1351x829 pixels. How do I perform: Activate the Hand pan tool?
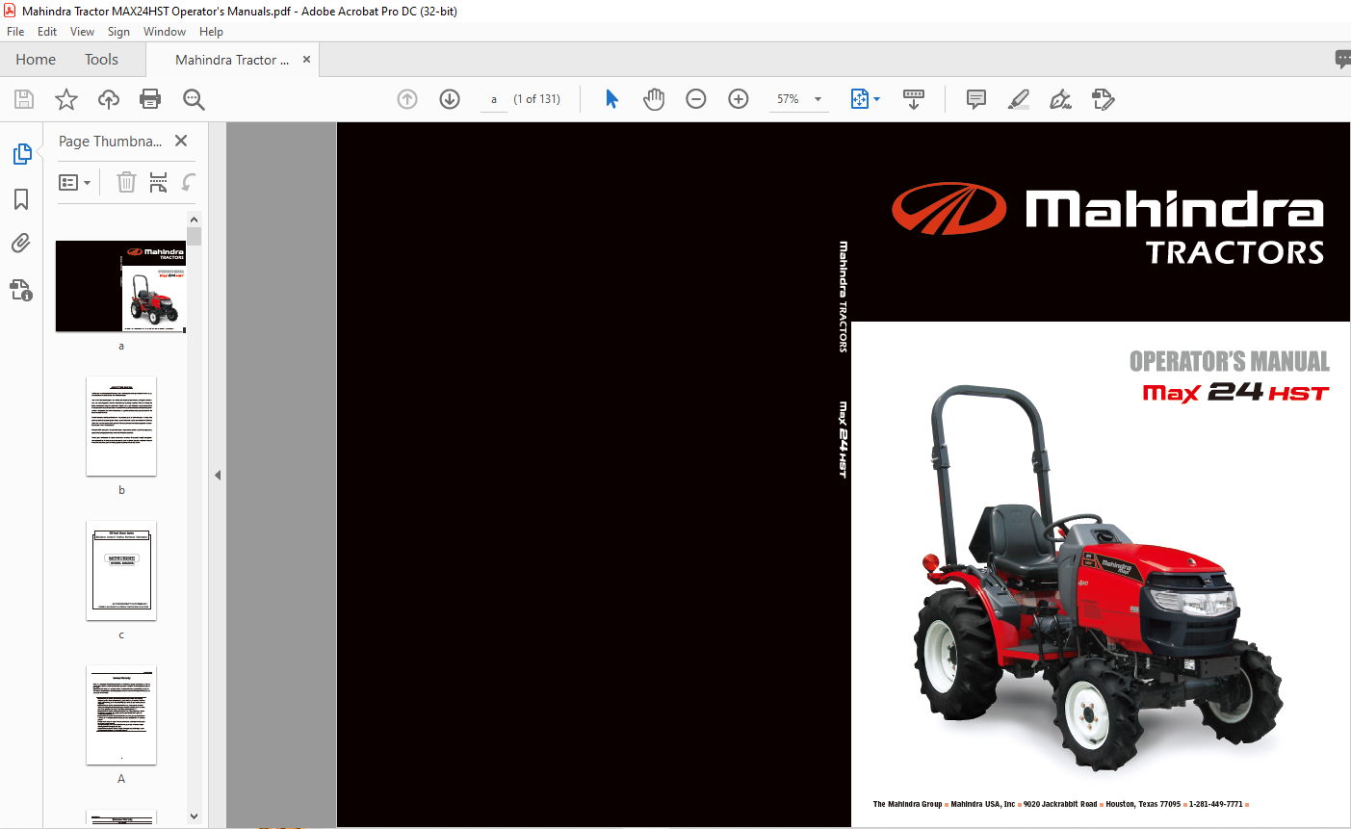[654, 99]
